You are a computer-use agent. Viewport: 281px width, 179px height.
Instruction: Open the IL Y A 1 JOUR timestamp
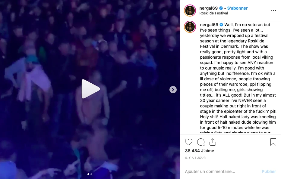195,158
